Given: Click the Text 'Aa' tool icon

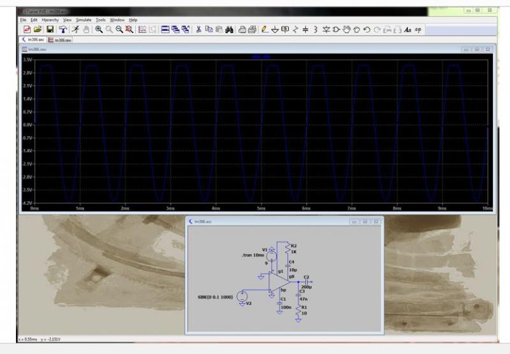Looking at the screenshot, I should coord(407,30).
